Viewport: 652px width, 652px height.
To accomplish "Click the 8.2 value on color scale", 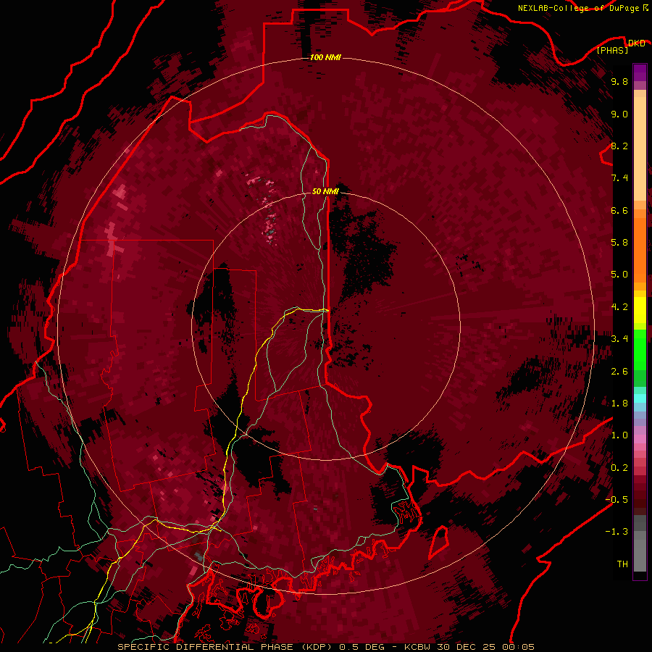I will (619, 146).
